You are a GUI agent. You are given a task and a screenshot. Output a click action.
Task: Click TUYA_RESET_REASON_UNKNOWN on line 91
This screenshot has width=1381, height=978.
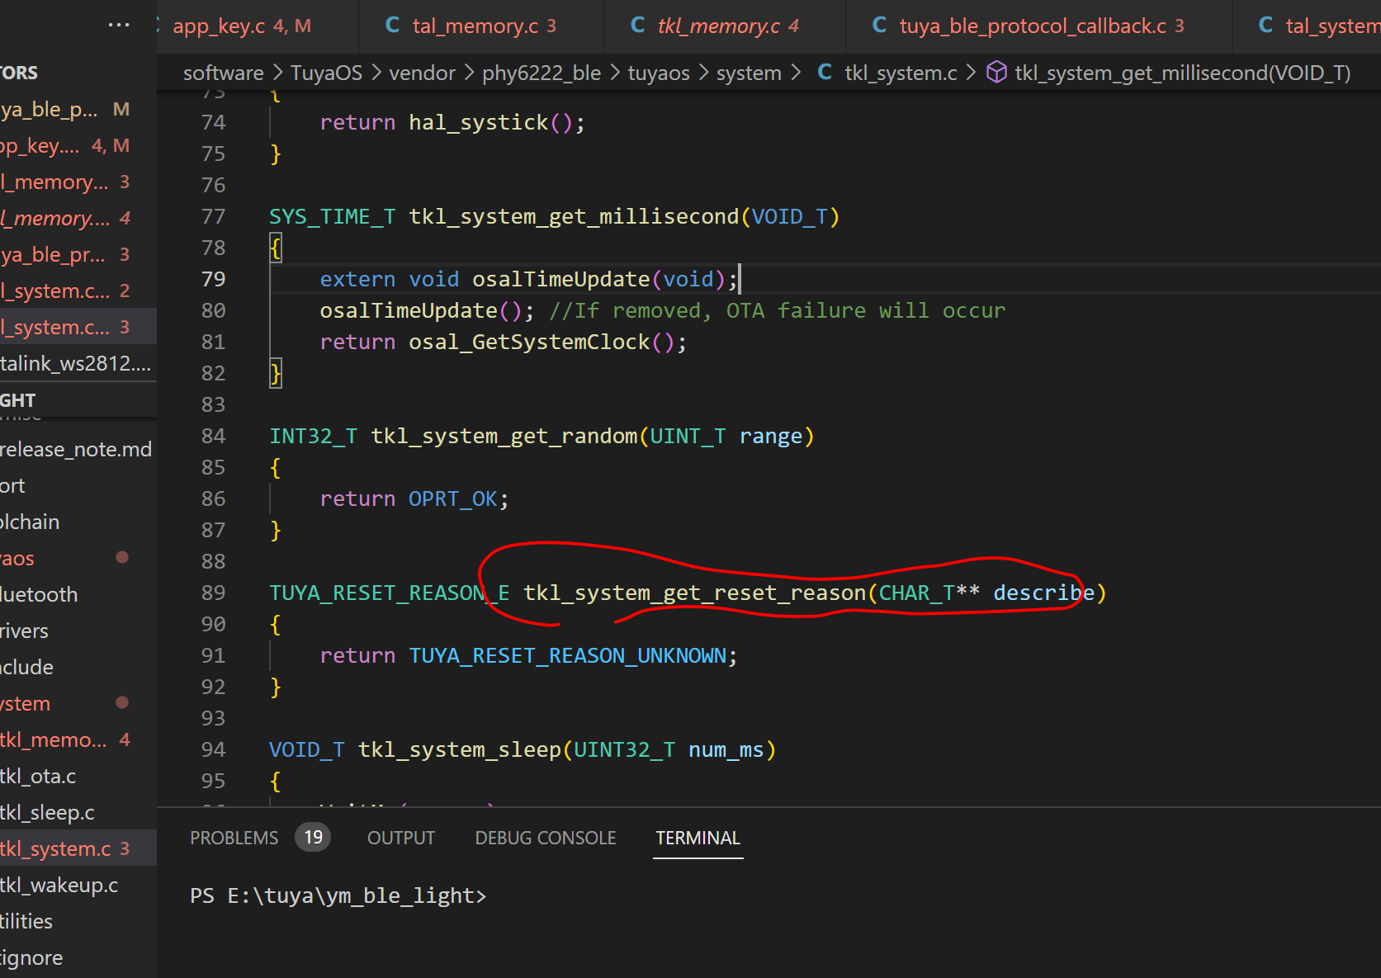pos(568,655)
